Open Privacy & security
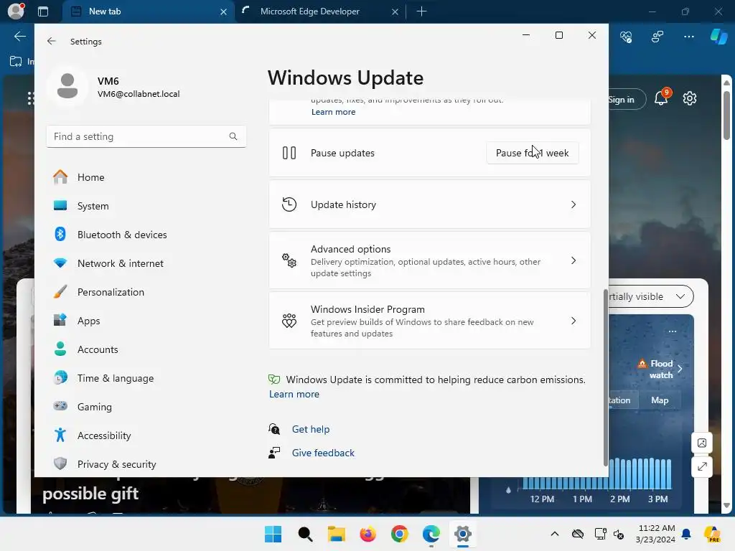This screenshot has height=551, width=735. click(117, 464)
